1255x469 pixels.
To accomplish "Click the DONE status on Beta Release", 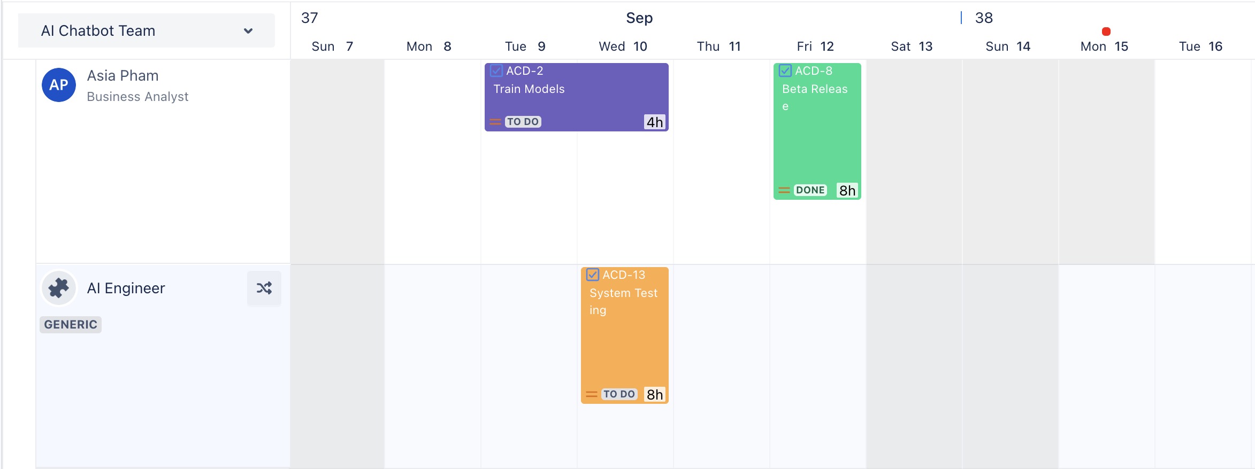I will click(x=810, y=190).
